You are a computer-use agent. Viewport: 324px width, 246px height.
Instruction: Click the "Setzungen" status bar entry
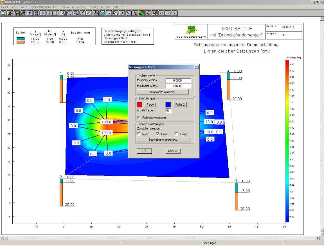pos(210,243)
